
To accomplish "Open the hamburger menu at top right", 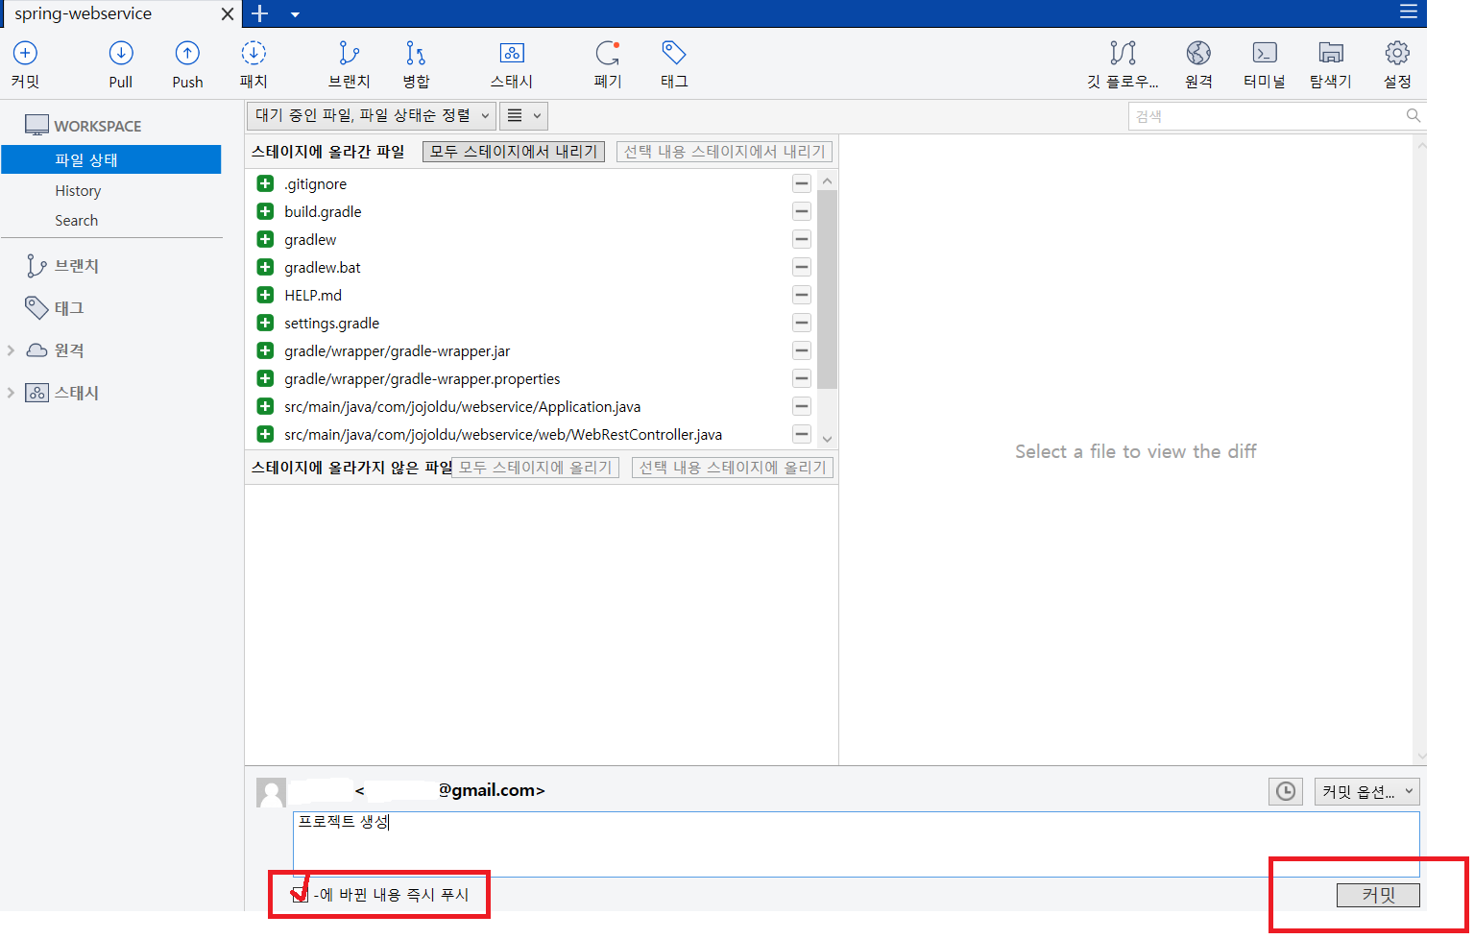I will pos(1409,12).
